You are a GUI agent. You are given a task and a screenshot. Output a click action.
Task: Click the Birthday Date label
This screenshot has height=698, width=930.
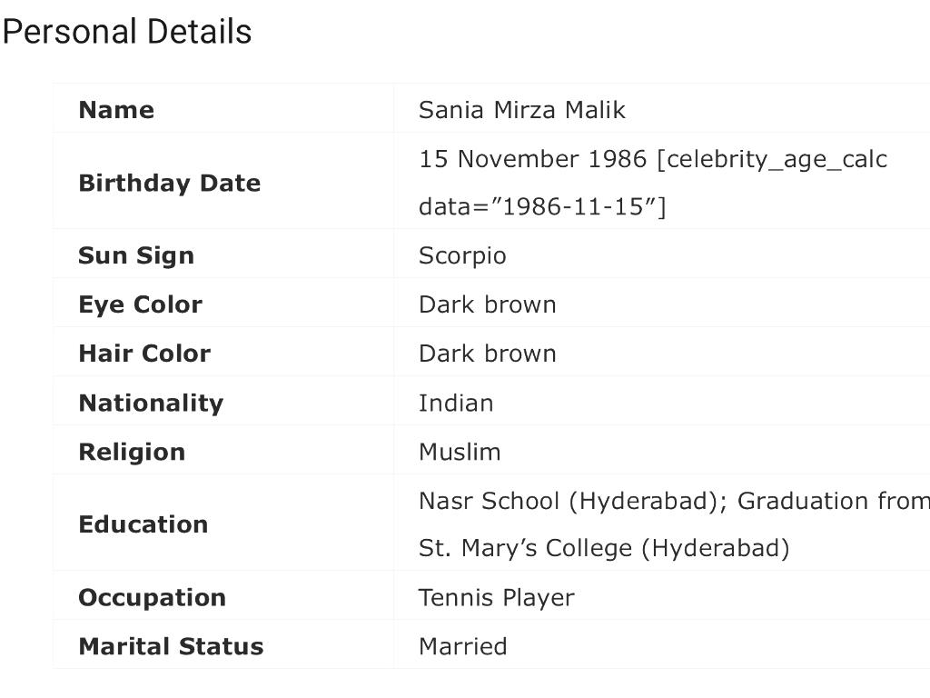(x=169, y=183)
